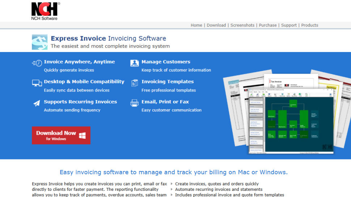Image resolution: width=351 pixels, height=197 pixels.
Task: Click 'Easily sync data between devices' text
Action: [x=77, y=90]
